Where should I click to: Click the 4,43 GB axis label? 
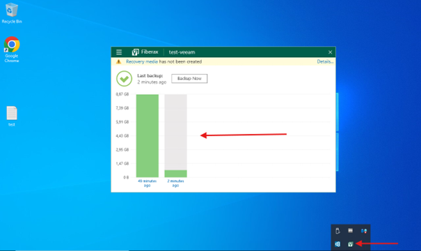click(122, 135)
